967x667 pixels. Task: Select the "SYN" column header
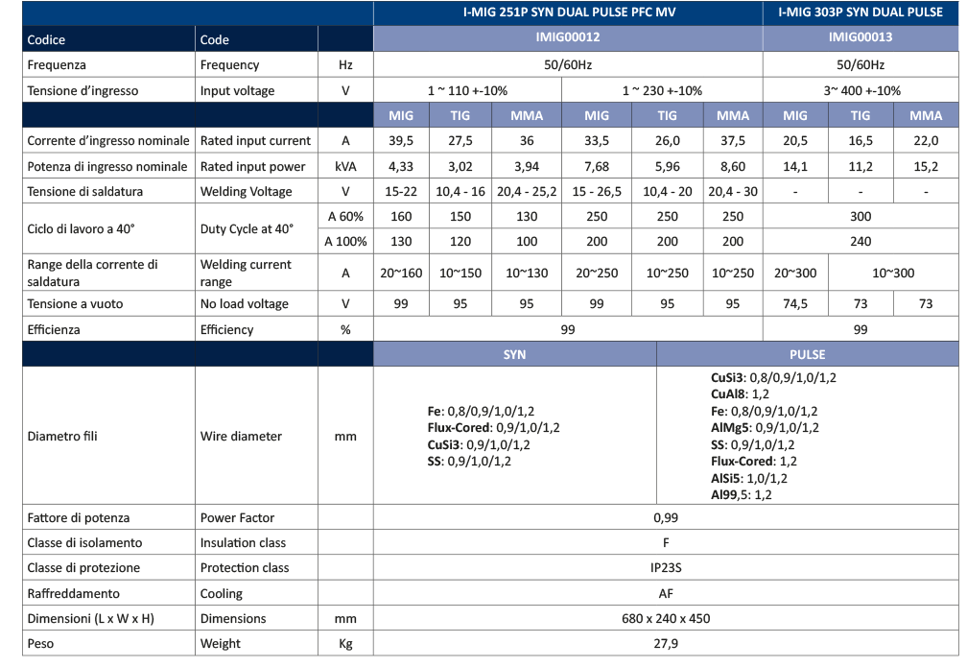pos(514,355)
